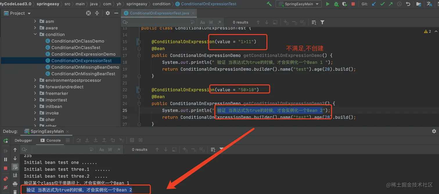The image size is (439, 194).
Task: Click the condition breadcrumb
Action: tap(161, 4)
